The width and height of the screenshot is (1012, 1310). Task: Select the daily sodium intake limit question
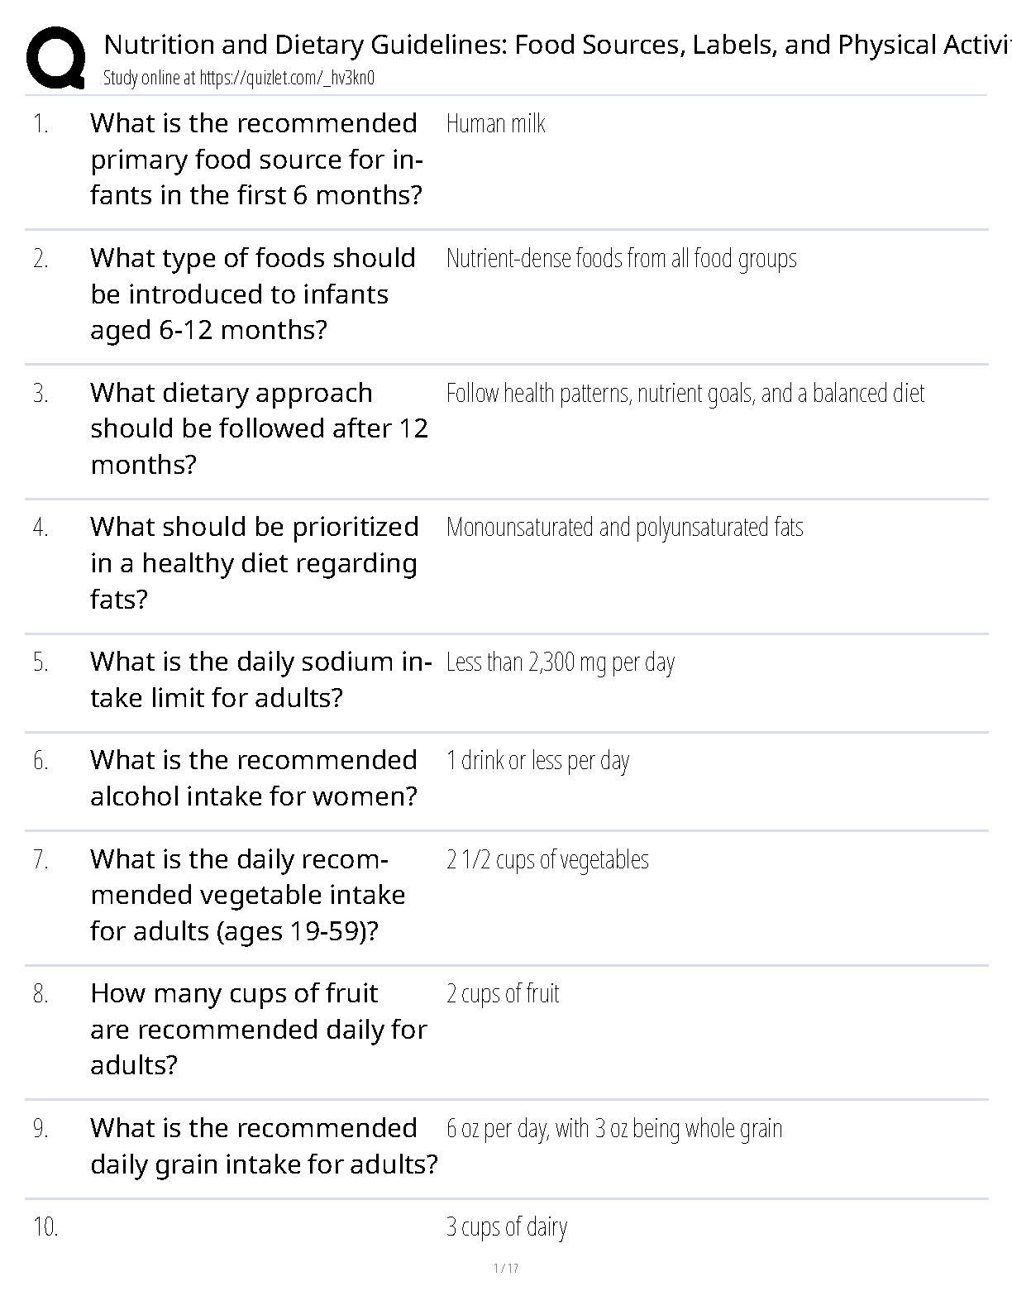(x=260, y=680)
